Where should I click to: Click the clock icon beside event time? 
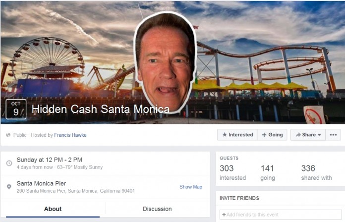pyautogui.click(x=9, y=163)
